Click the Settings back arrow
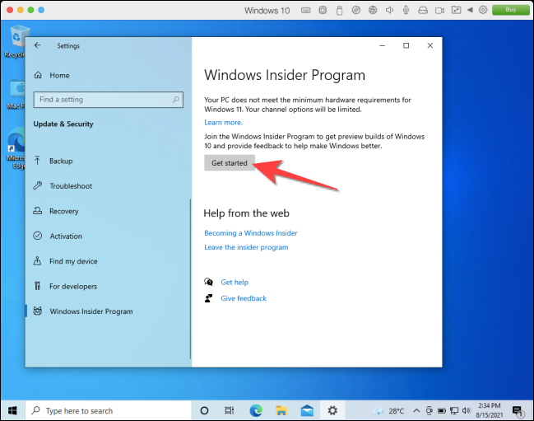534x421 pixels. coord(38,46)
